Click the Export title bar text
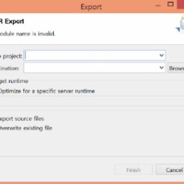Screen dimensions: 184x184 click(x=92, y=7)
